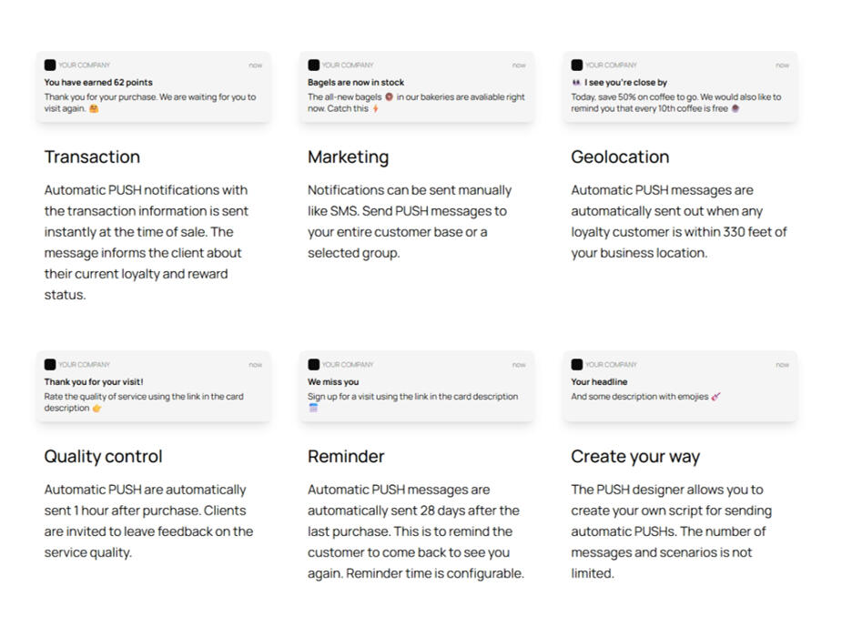Image resolution: width=842 pixels, height=627 pixels.
Task: Click the bagel emoji in 'The all-new bagels'
Action: (389, 97)
